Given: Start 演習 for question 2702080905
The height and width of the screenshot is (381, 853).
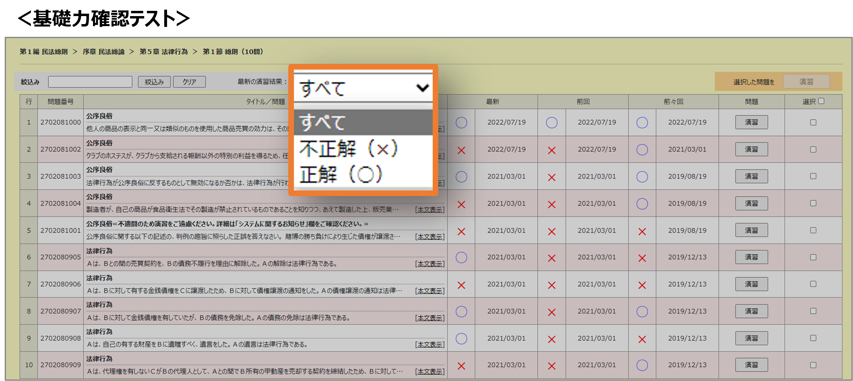Looking at the screenshot, I should [751, 257].
